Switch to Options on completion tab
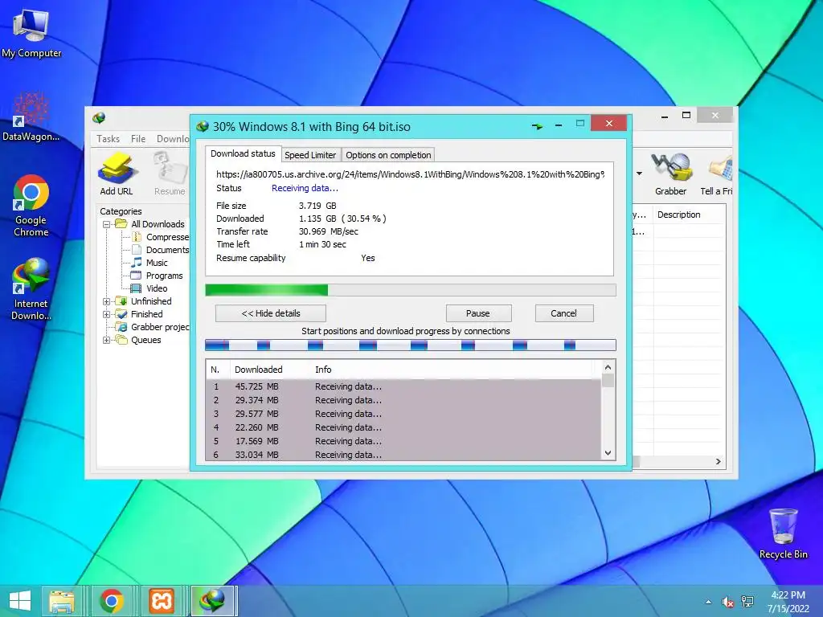Viewport: 823px width, 617px height. point(388,155)
